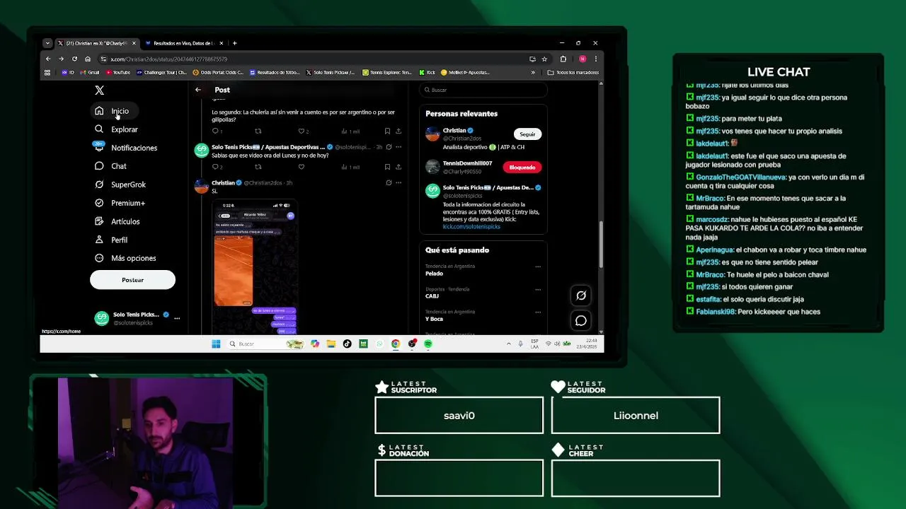Image resolution: width=906 pixels, height=509 pixels.
Task: Open the YouTube bookmark
Action: point(118,72)
